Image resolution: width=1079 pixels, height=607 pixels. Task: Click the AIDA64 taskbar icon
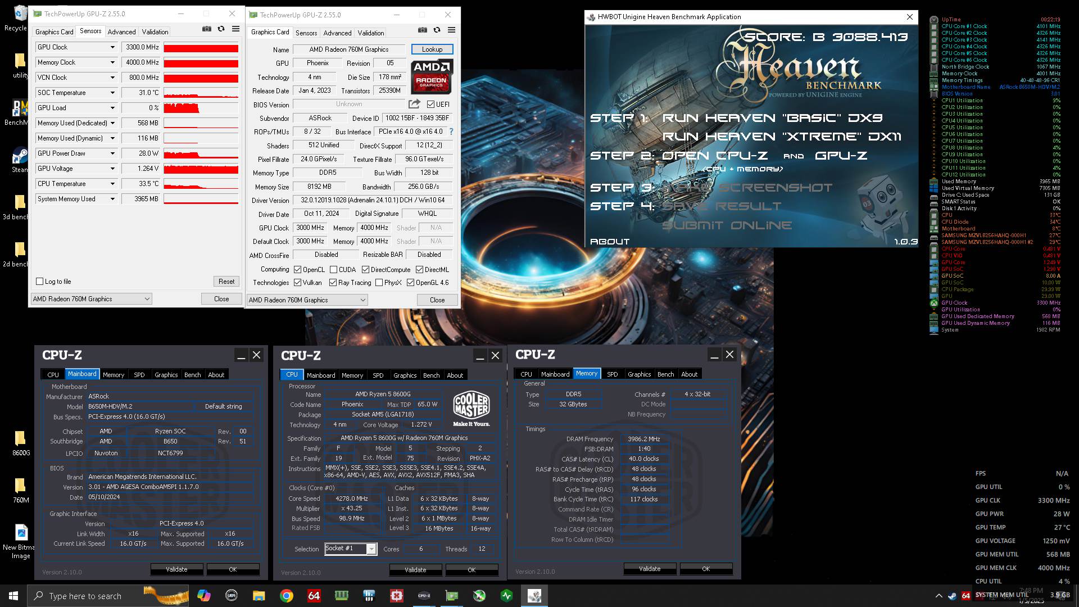314,596
